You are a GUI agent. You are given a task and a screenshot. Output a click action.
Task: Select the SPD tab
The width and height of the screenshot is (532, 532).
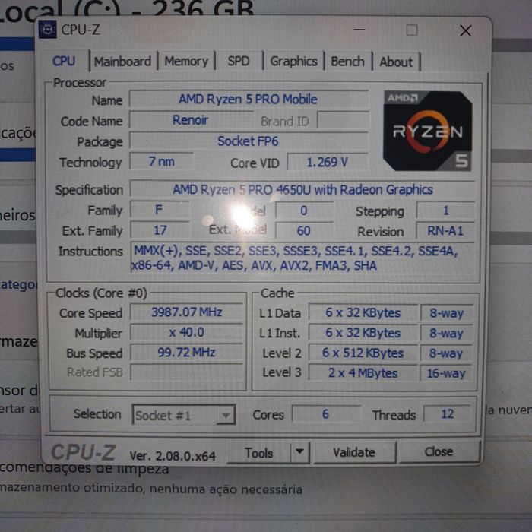click(x=239, y=62)
